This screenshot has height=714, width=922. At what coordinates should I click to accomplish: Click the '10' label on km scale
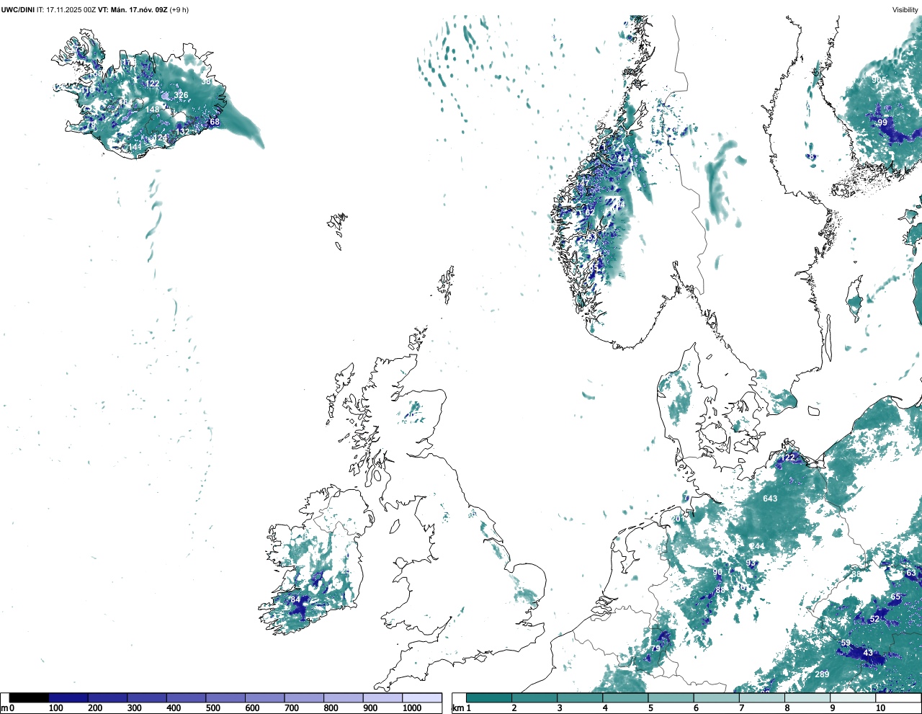pyautogui.click(x=880, y=708)
